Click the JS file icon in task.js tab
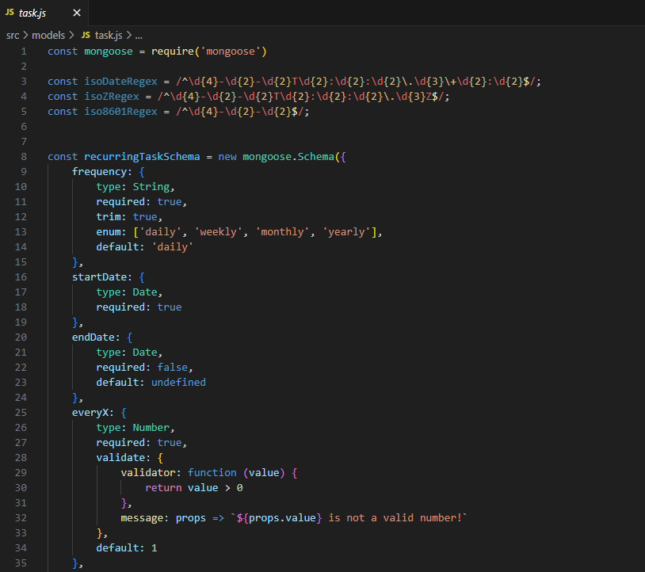The height and width of the screenshot is (572, 645). 10,13
